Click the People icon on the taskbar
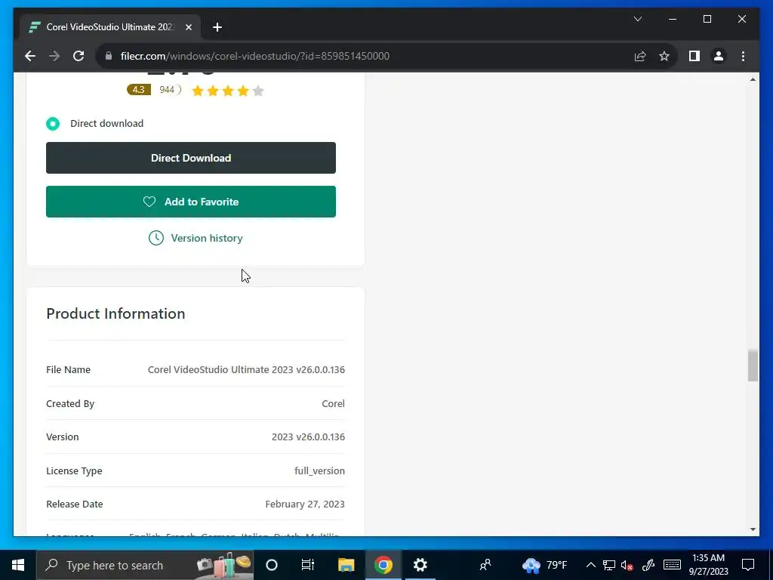 [x=485, y=565]
